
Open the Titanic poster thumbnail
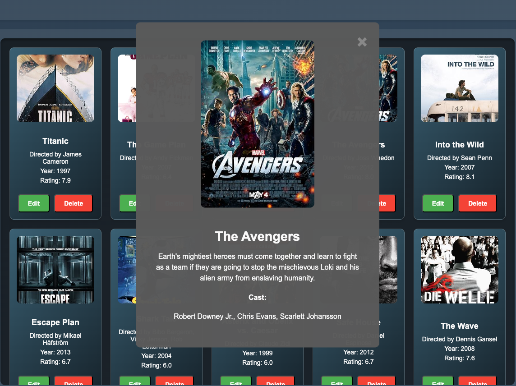(55, 88)
